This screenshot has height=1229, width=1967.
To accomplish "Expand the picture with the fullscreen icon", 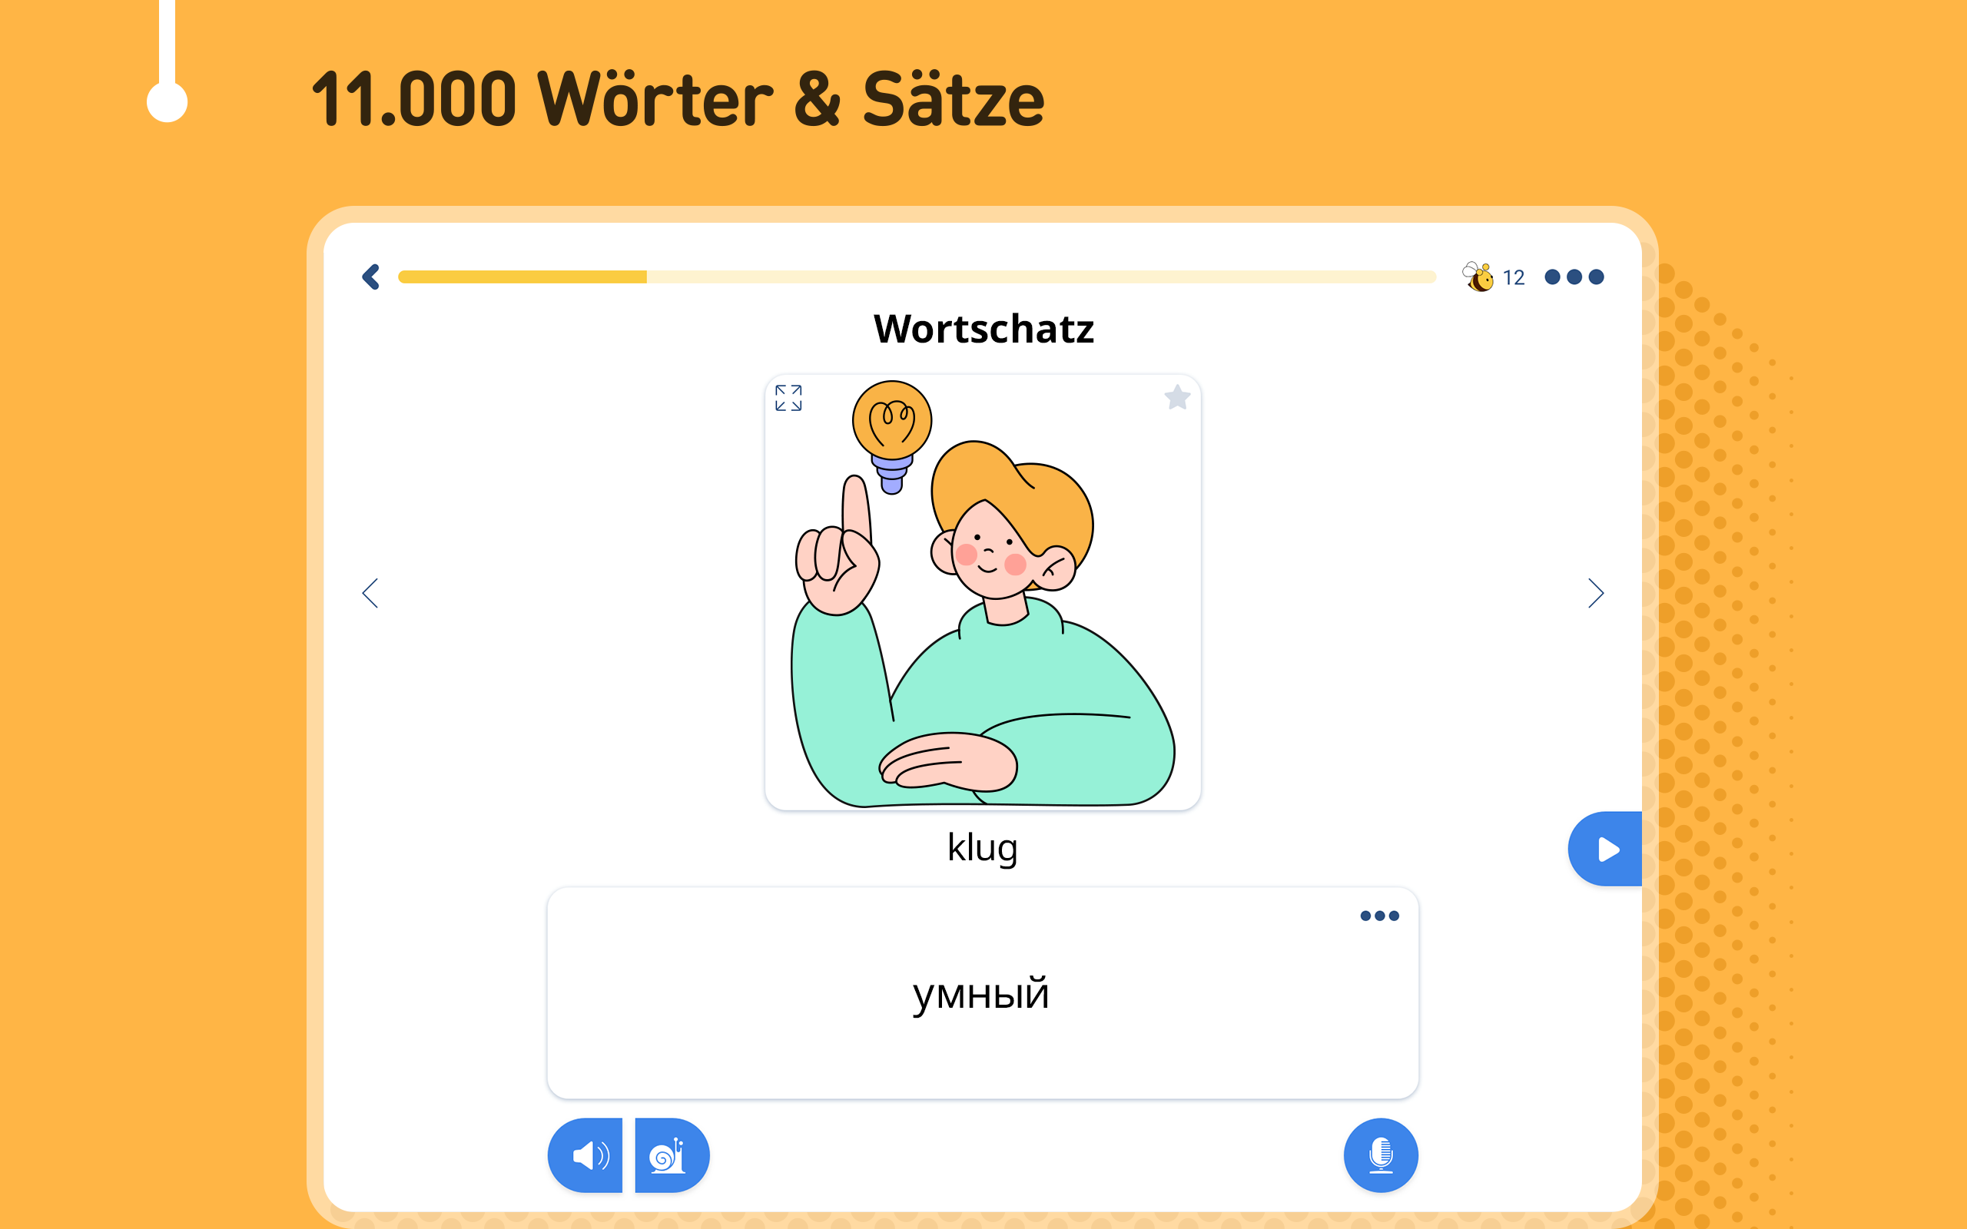I will point(788,399).
